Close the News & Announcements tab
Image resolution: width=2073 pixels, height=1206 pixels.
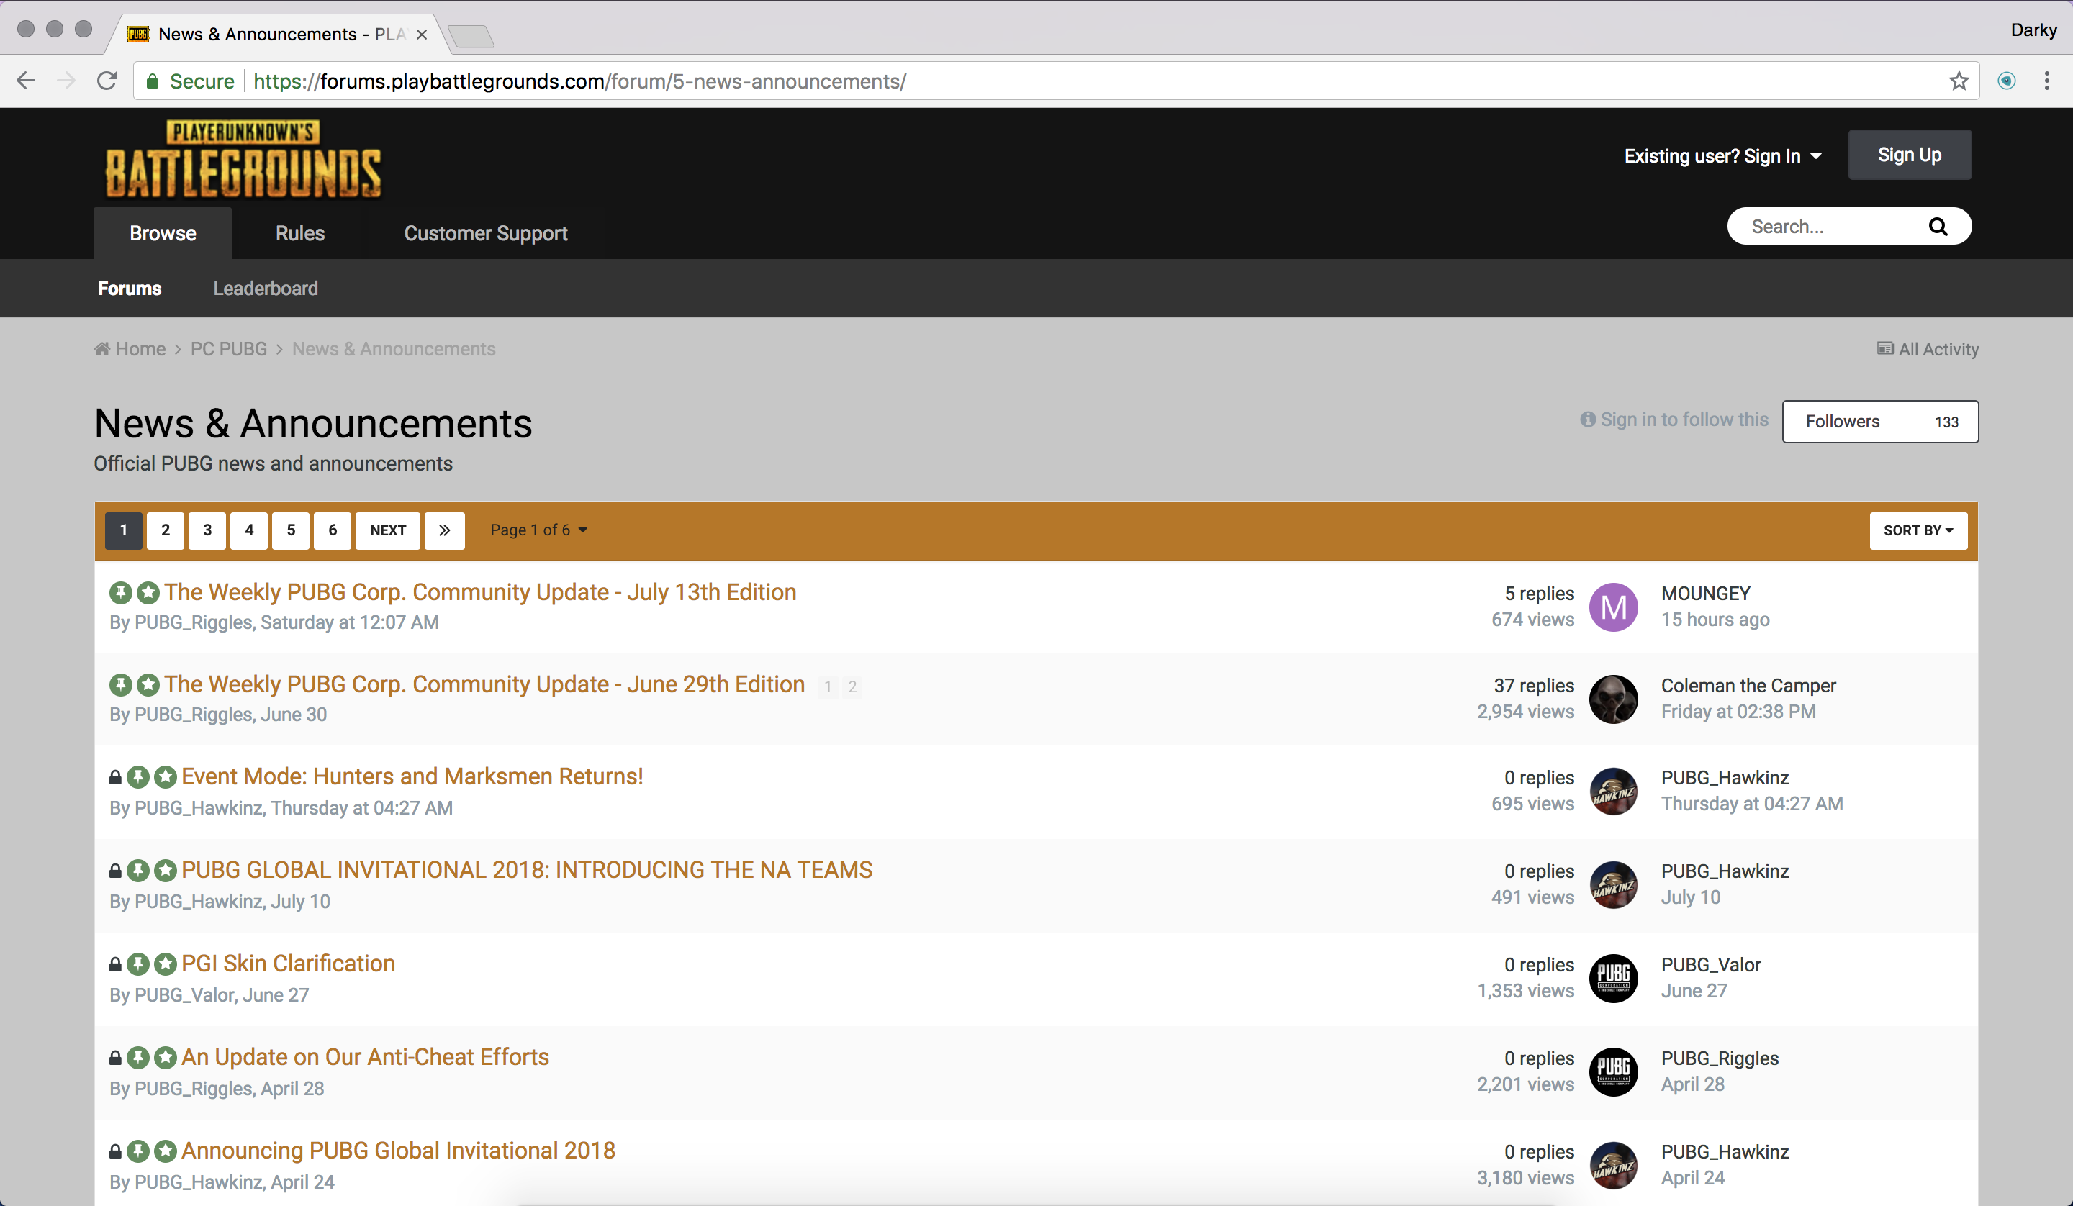(421, 35)
